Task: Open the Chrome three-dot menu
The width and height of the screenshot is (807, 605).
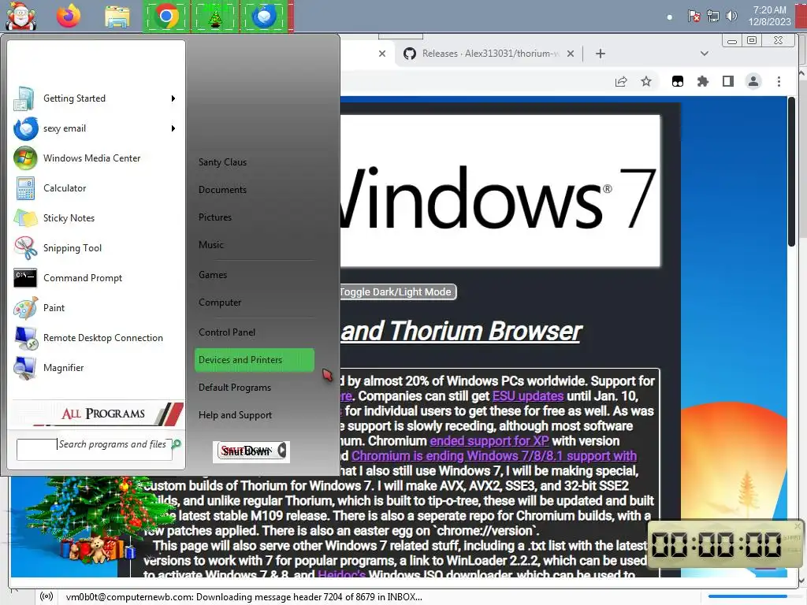Action: (779, 81)
